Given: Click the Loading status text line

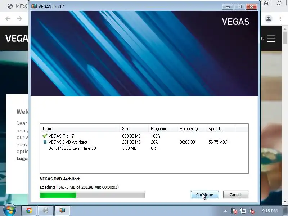Looking at the screenshot, I should [x=79, y=187].
